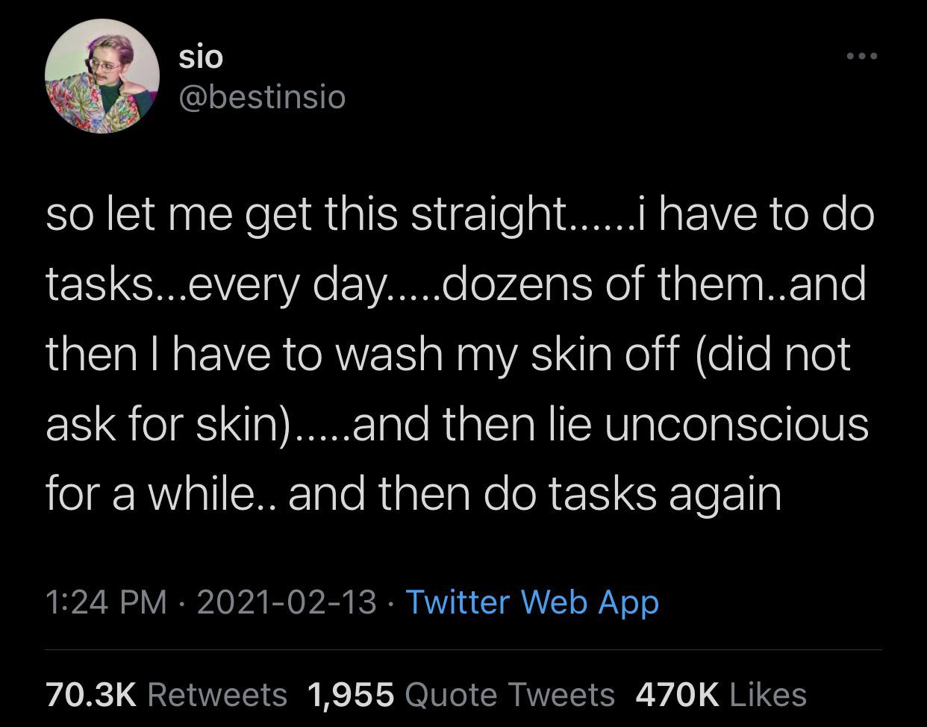The height and width of the screenshot is (727, 927).
Task: Click the 2021-02-13 date
Action: (x=287, y=602)
